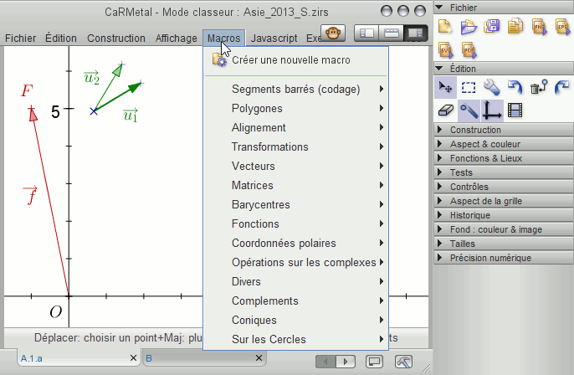
Task: Select the eraser tool in Édition
Action: (445, 110)
